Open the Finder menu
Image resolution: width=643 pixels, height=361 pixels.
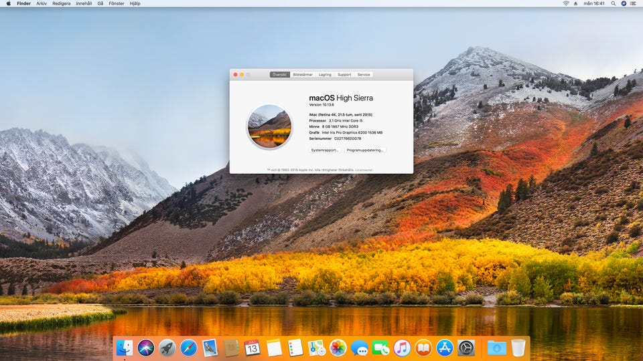(24, 3)
